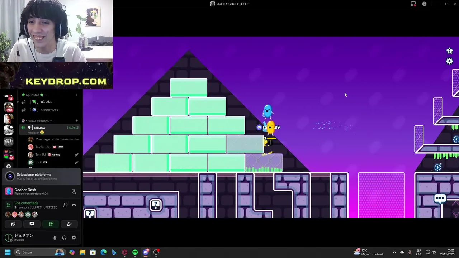Image resolution: width=459 pixels, height=258 pixels.
Task: Open the server with 12 badge
Action: tap(9, 96)
